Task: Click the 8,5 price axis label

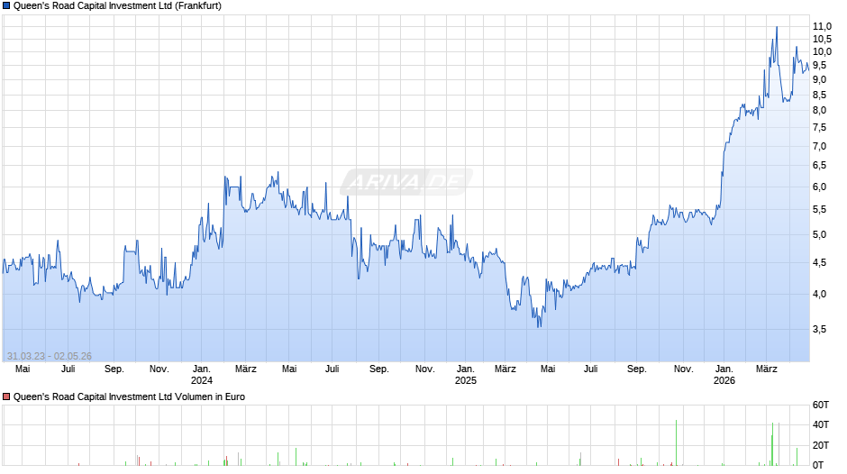Action: [x=819, y=96]
